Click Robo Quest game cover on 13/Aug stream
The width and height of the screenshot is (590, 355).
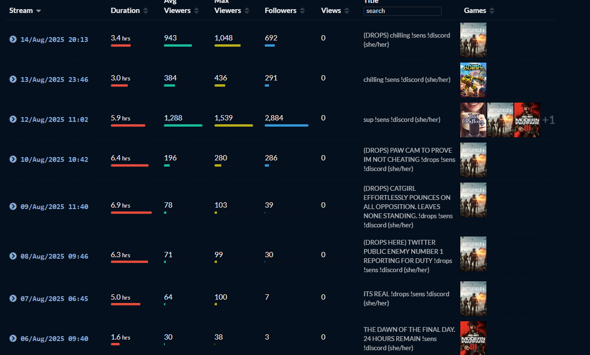click(x=473, y=80)
